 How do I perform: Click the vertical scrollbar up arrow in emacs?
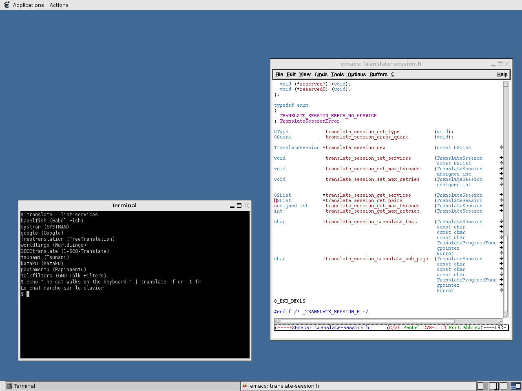[x=506, y=85]
